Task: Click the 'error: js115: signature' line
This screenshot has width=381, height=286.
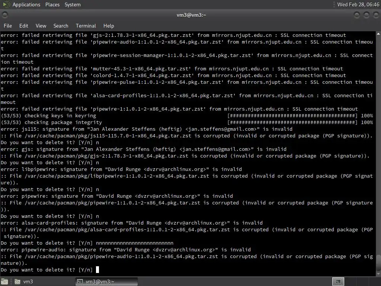Action: click(x=147, y=129)
